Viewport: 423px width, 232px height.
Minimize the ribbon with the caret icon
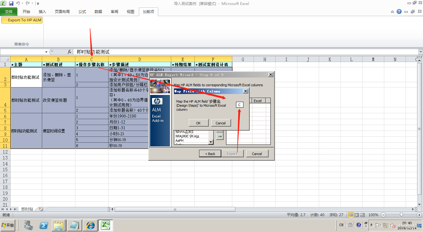(x=393, y=12)
